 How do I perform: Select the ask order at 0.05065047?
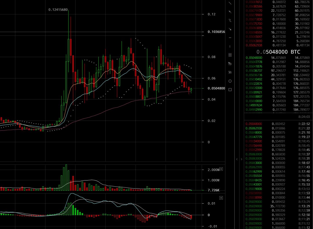(x=278, y=36)
